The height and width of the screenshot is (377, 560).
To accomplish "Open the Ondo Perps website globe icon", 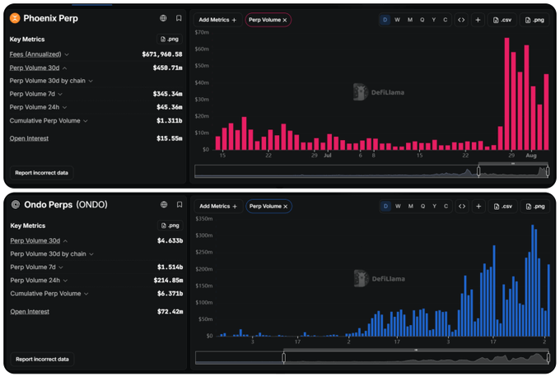I will (x=164, y=205).
